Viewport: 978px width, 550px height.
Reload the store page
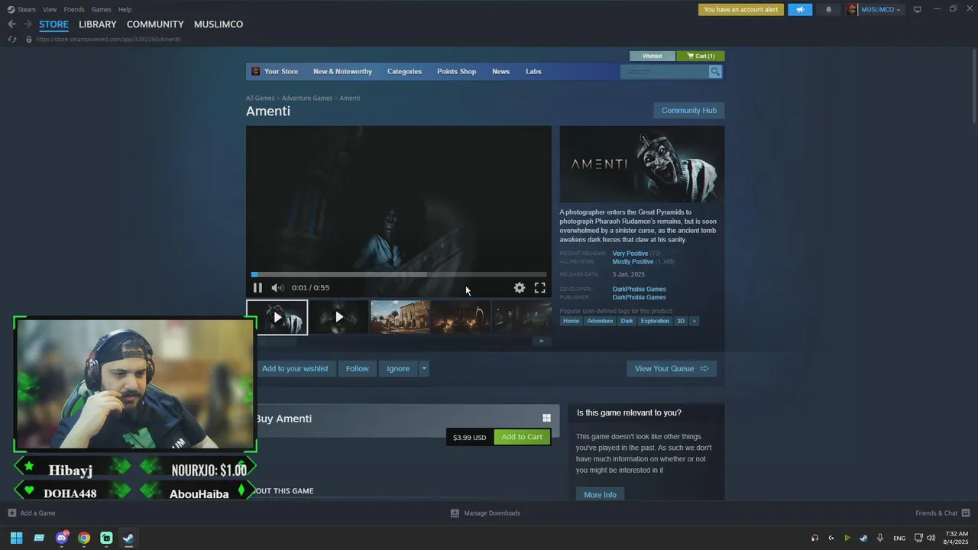pos(12,39)
